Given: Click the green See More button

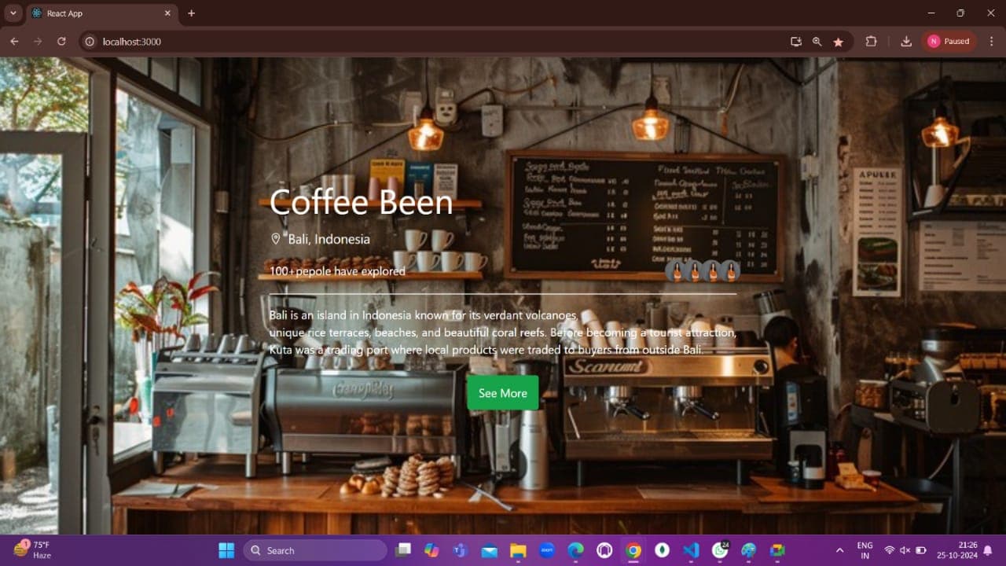Looking at the screenshot, I should [x=502, y=393].
